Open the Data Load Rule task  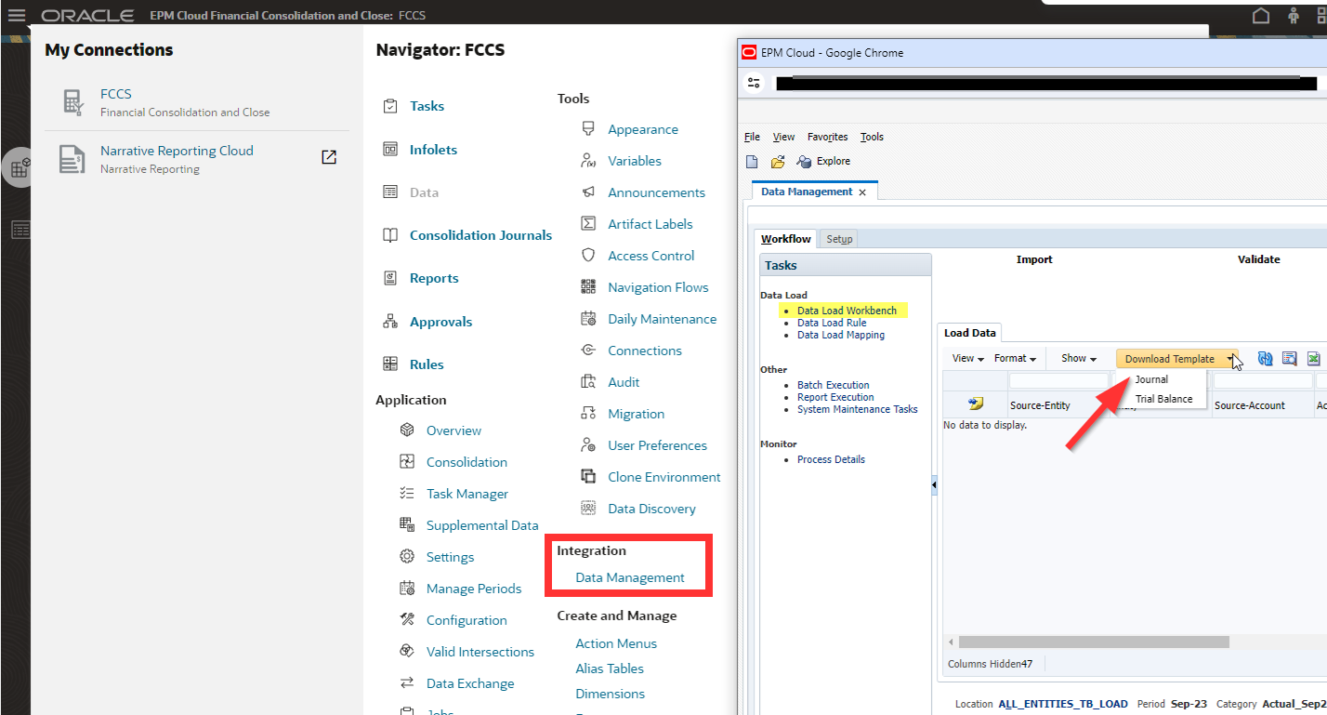832,323
